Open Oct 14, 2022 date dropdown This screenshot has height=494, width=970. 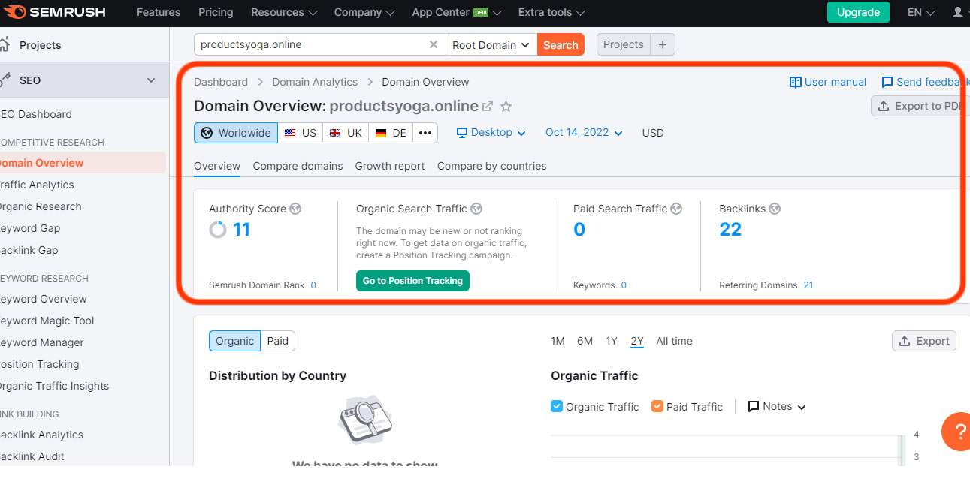coord(584,132)
